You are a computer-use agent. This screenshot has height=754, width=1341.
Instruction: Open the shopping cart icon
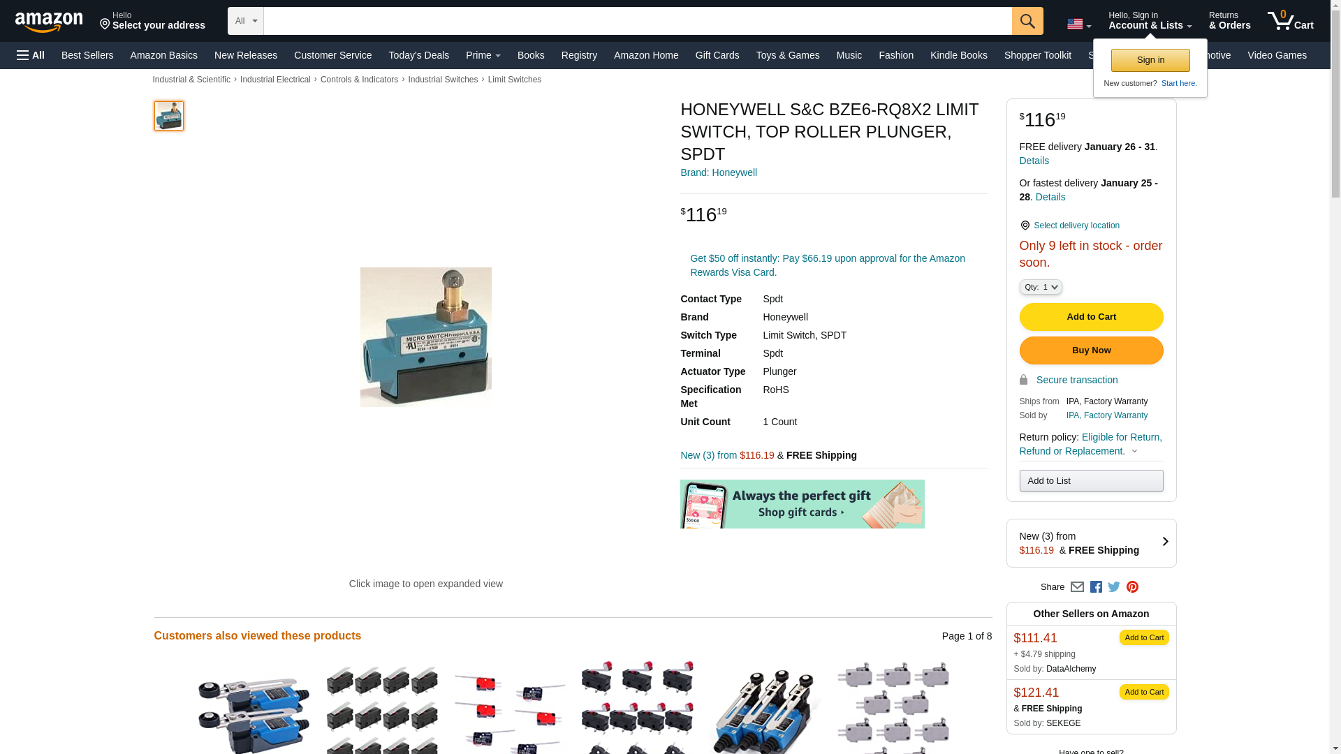pyautogui.click(x=1291, y=21)
